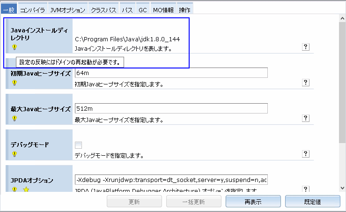Open the JVMオプション tab
The height and width of the screenshot is (212, 346).
tap(68, 9)
